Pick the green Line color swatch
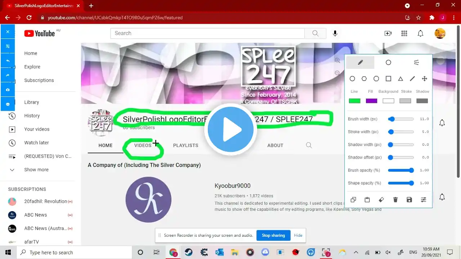 (x=355, y=101)
